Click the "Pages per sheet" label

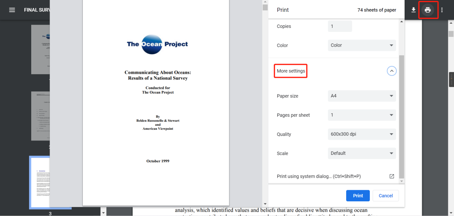pyautogui.click(x=293, y=115)
